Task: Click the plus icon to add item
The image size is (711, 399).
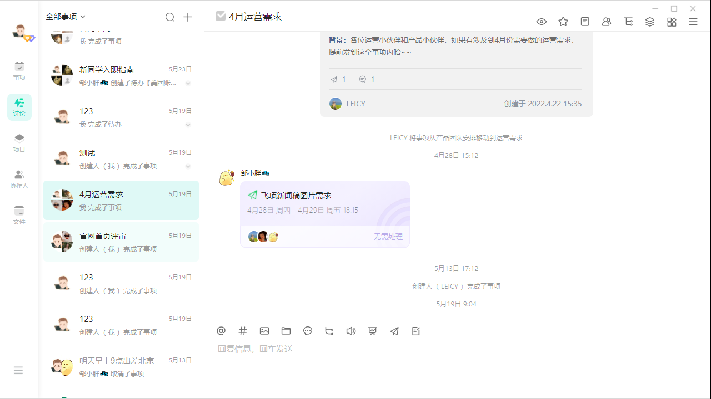Action: [188, 17]
